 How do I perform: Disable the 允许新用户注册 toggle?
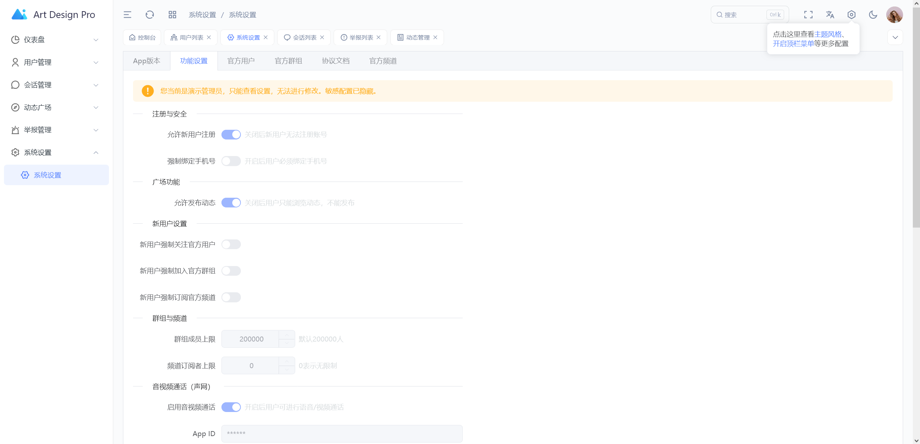[231, 134]
